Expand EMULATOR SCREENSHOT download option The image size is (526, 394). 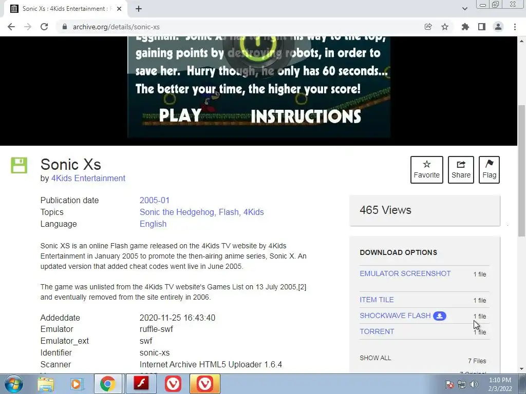(x=405, y=273)
